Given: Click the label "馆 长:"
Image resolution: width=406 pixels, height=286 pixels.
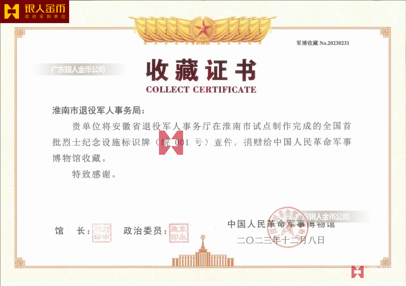Looking at the screenshot, I should click(72, 231).
